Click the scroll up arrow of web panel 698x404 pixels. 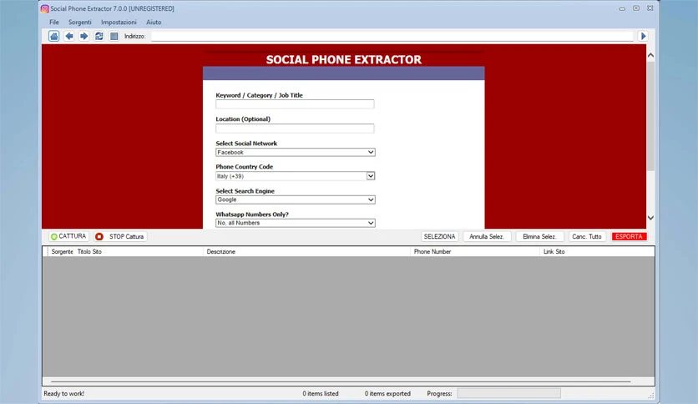pyautogui.click(x=650, y=55)
